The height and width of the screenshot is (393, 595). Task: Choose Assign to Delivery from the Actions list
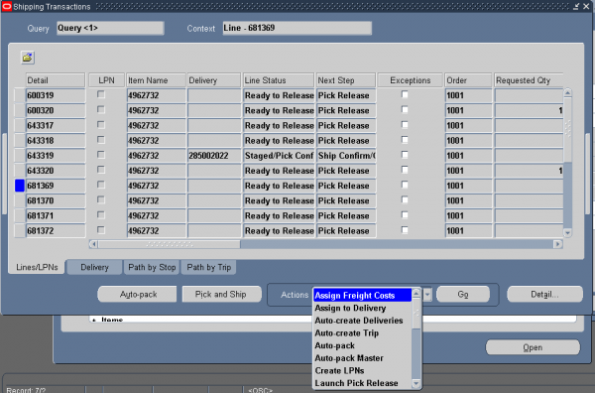(362, 308)
